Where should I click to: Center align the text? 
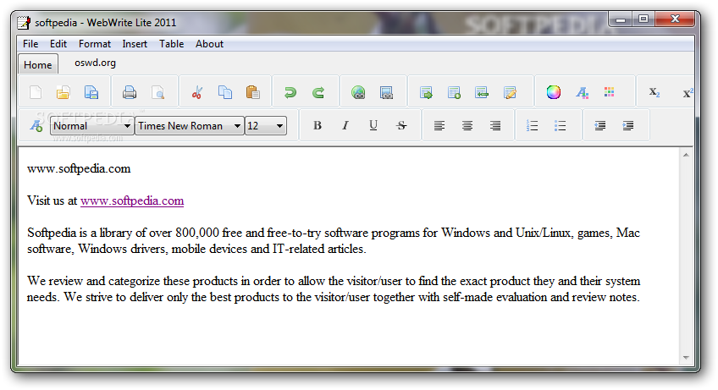click(x=467, y=125)
